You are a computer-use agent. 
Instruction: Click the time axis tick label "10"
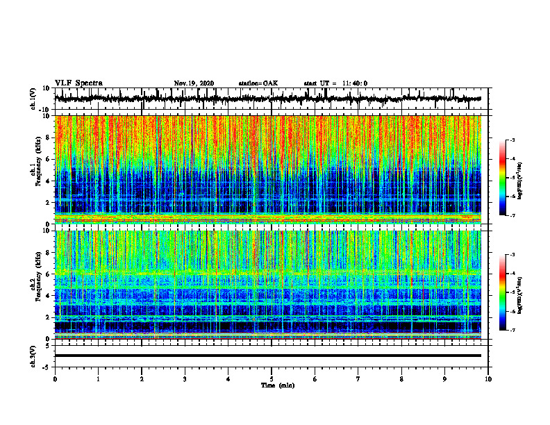[x=488, y=379]
